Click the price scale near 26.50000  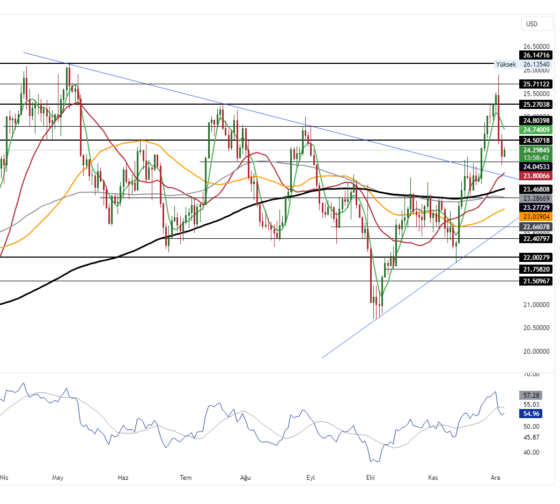coord(535,47)
